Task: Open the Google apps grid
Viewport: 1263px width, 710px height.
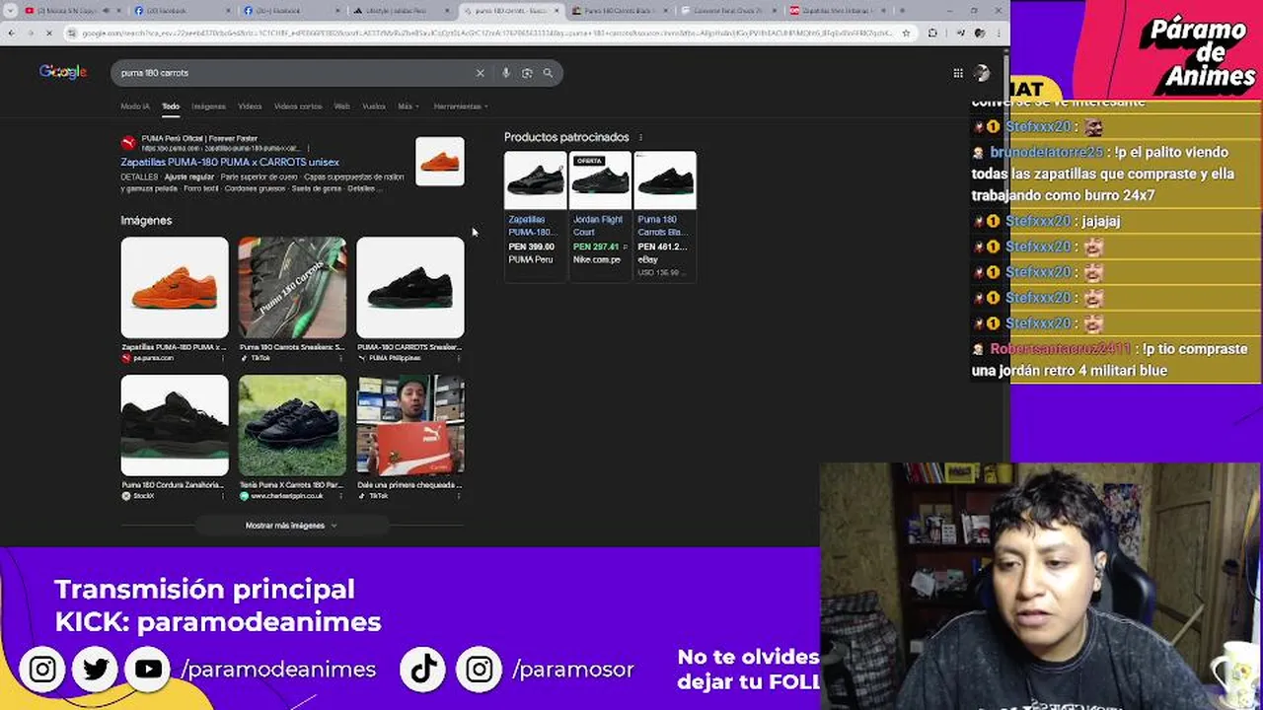Action: 958,73
